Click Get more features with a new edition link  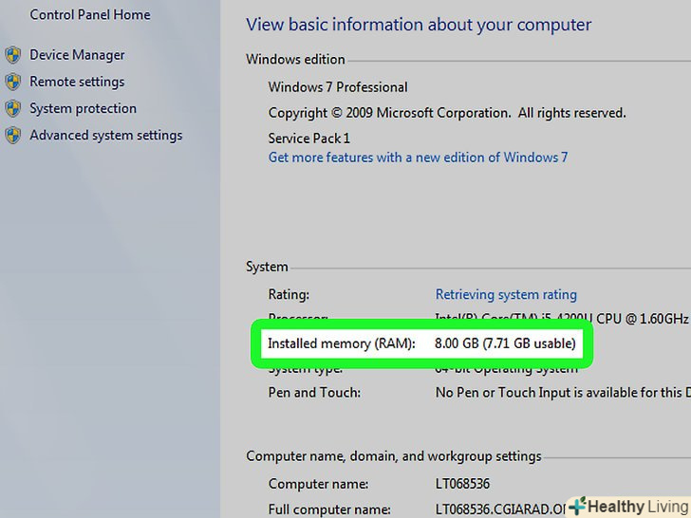(418, 157)
